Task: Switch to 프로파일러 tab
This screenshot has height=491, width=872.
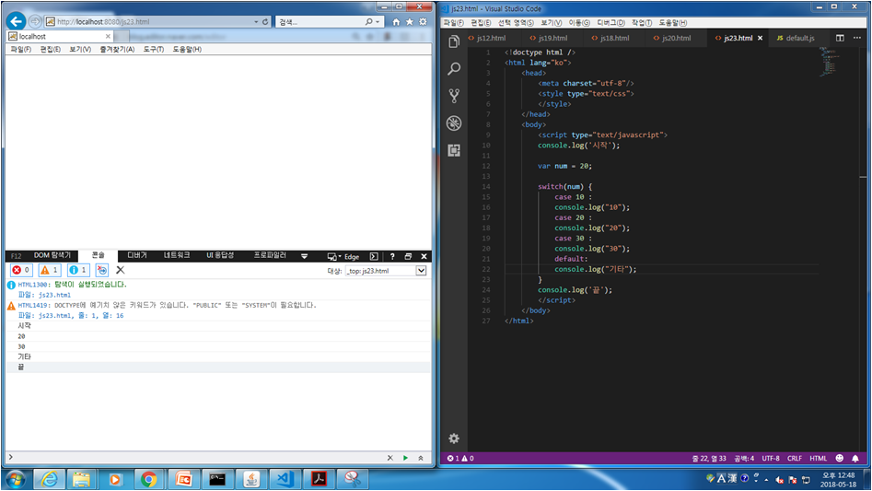Action: coord(270,255)
